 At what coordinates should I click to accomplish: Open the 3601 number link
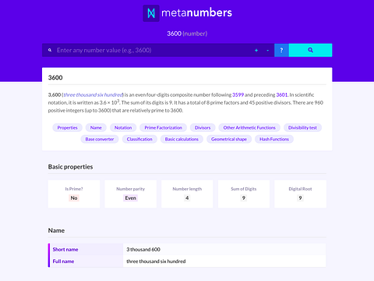(282, 94)
